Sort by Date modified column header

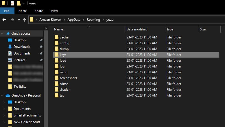coord(137,29)
